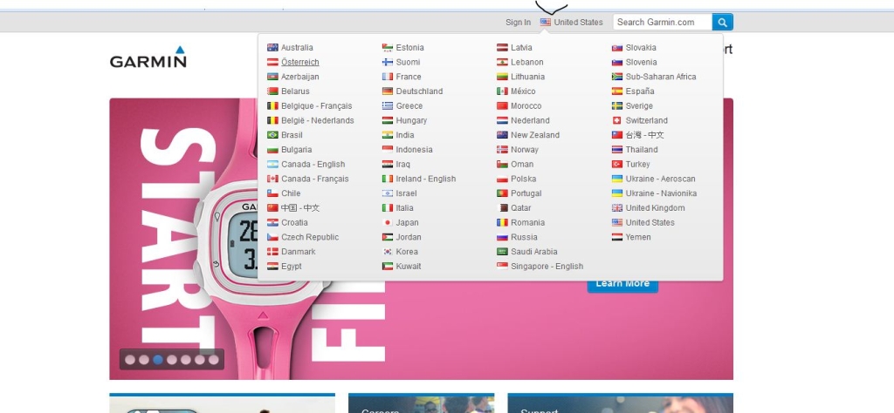The image size is (894, 413).
Task: Click the Estonia flag icon
Action: click(388, 48)
